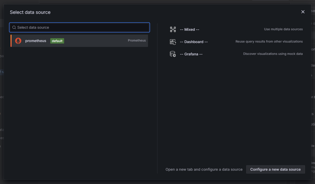Click the search magnifier icon
Screen dimensions: 315x184
(14, 27)
